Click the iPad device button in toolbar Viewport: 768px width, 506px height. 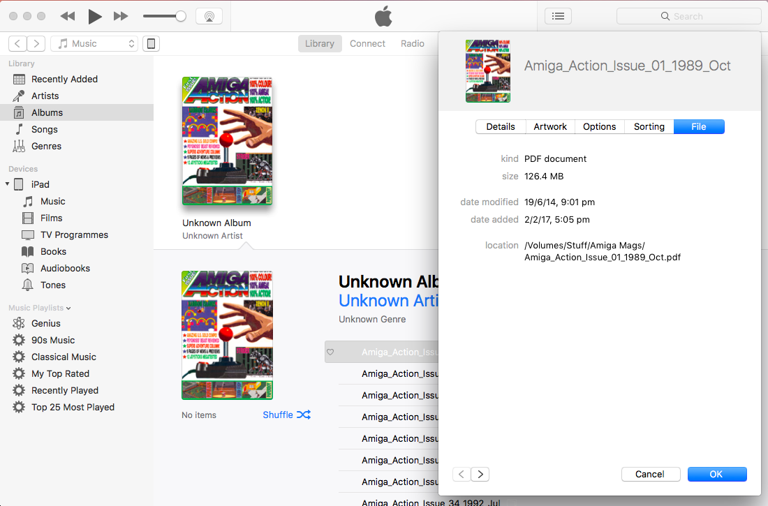(152, 43)
